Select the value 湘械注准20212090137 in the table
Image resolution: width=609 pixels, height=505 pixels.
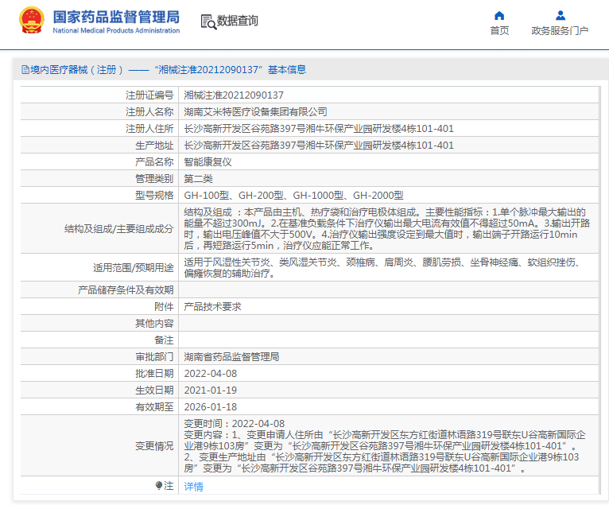click(x=234, y=95)
